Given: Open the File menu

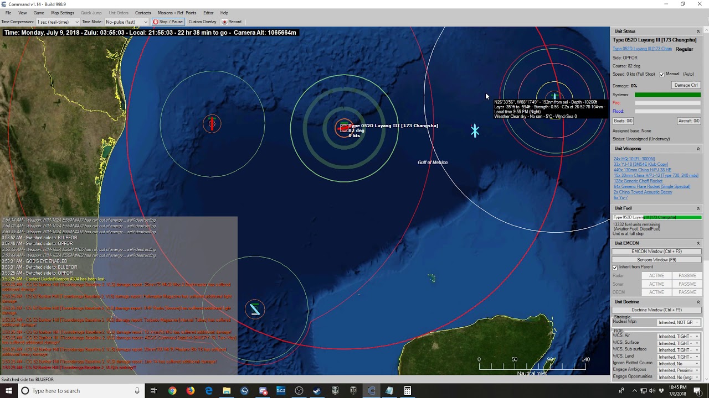Looking at the screenshot, I should point(8,13).
